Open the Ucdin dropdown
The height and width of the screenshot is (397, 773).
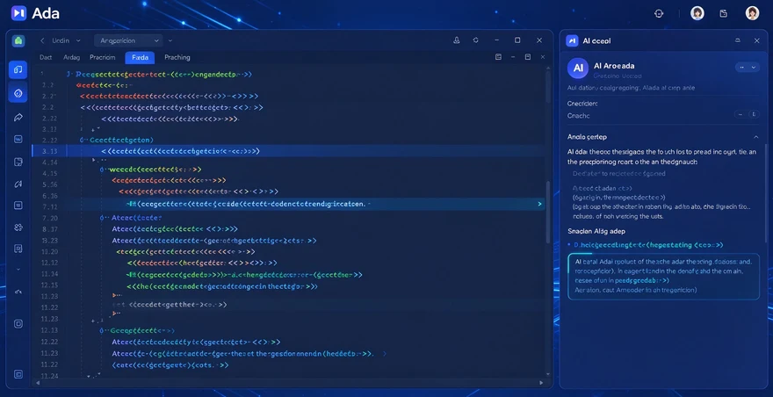click(x=67, y=40)
